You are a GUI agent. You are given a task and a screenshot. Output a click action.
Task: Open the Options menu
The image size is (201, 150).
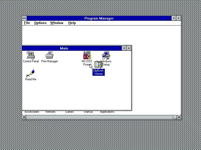click(40, 23)
